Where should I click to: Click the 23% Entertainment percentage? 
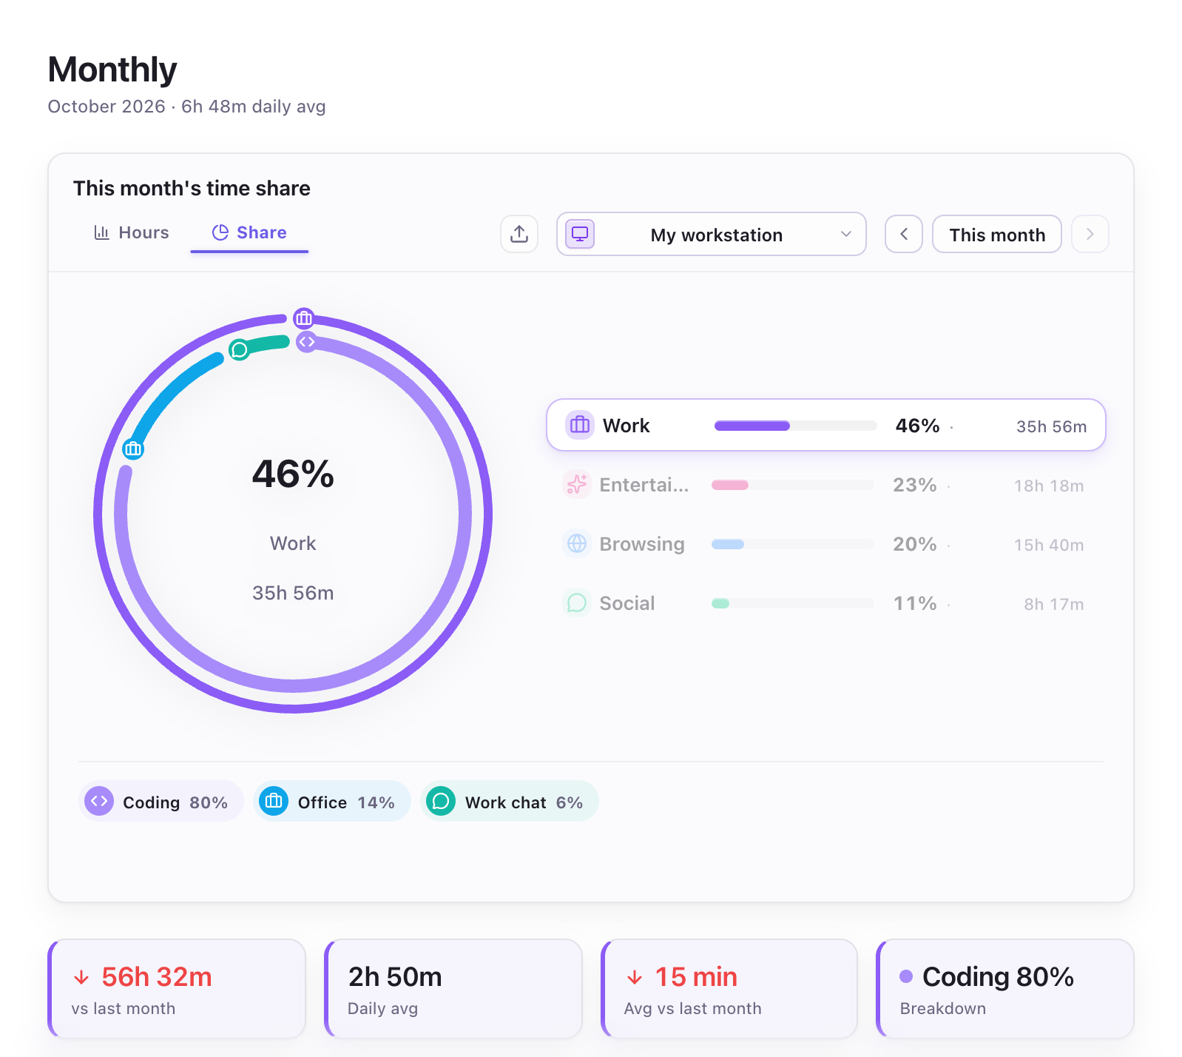(x=915, y=485)
